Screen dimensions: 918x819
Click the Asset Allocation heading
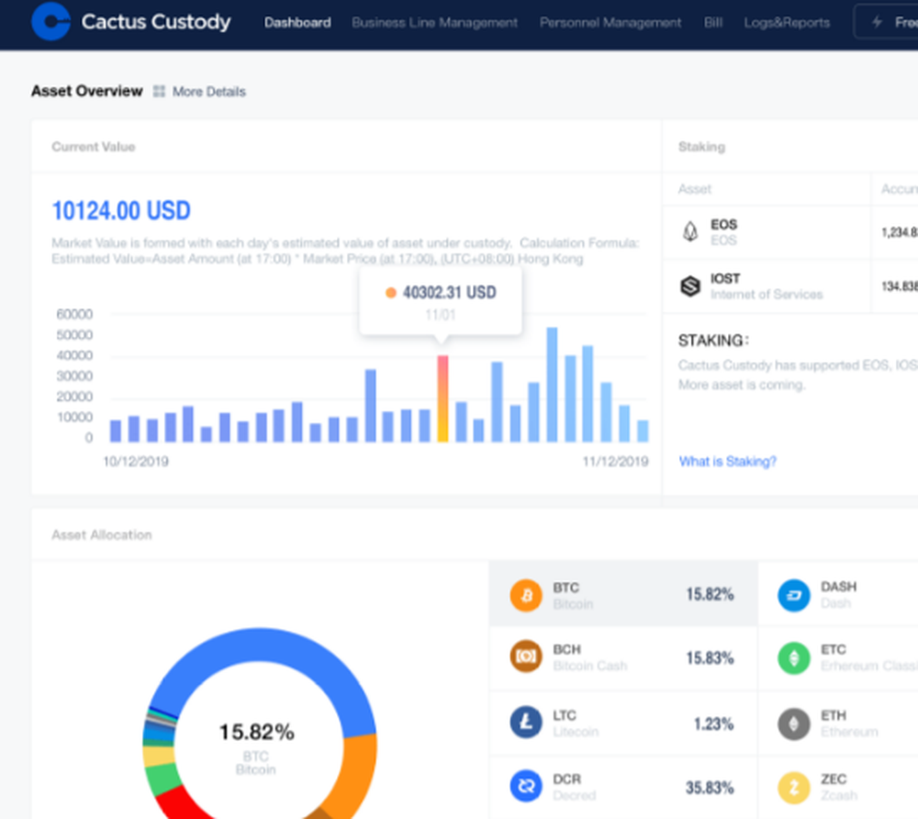tap(102, 535)
